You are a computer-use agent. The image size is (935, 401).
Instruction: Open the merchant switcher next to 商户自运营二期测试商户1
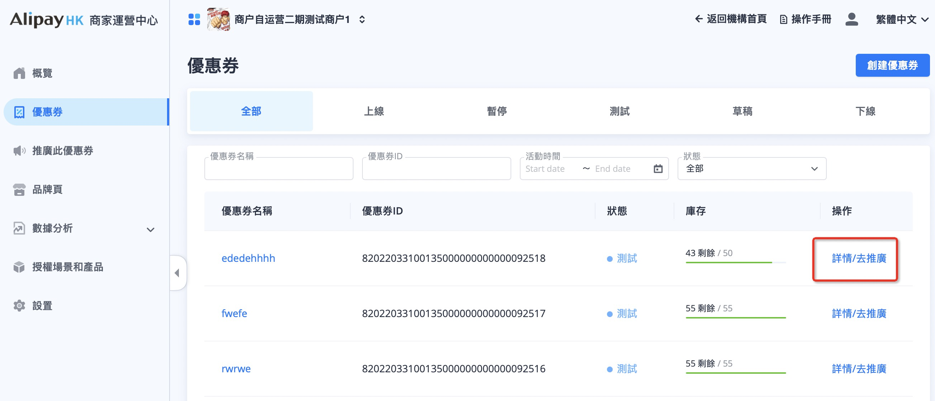click(362, 19)
